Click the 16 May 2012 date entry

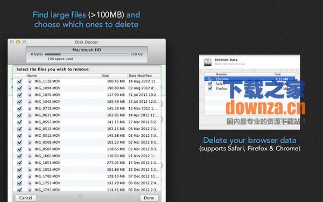143,108
